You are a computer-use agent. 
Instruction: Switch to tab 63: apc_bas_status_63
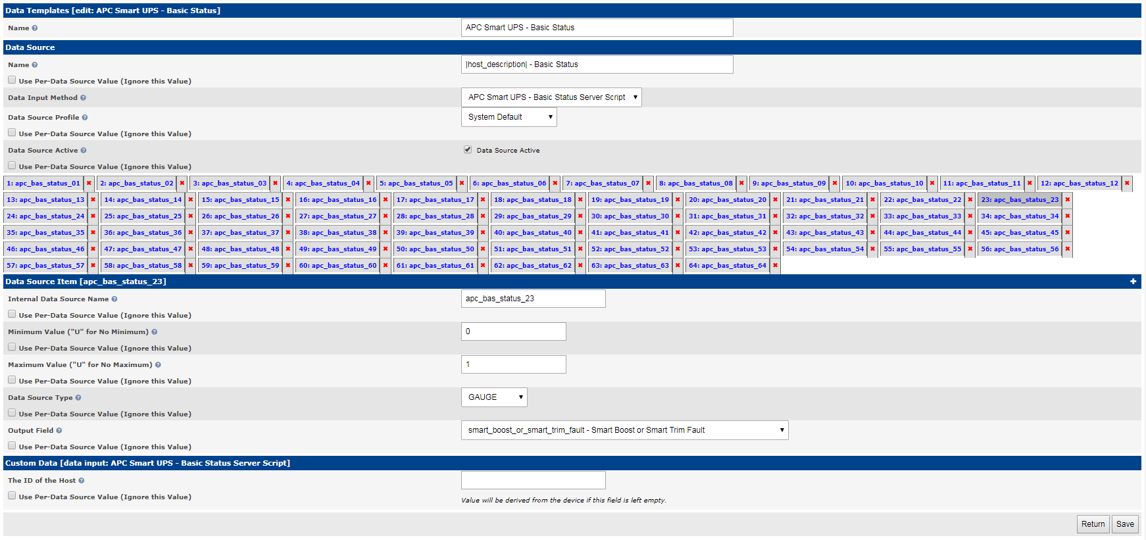[x=630, y=266]
